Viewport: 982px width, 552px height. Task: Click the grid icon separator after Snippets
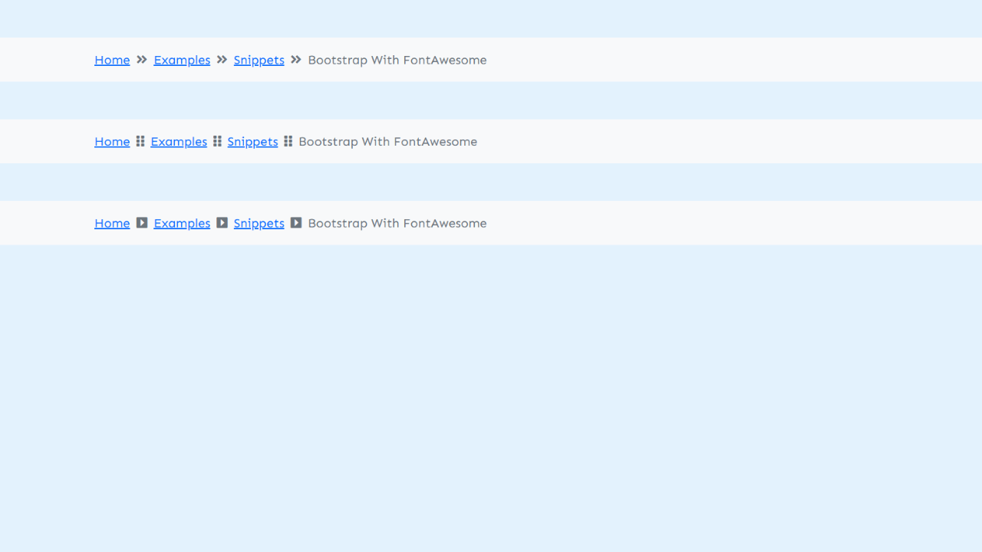[288, 141]
